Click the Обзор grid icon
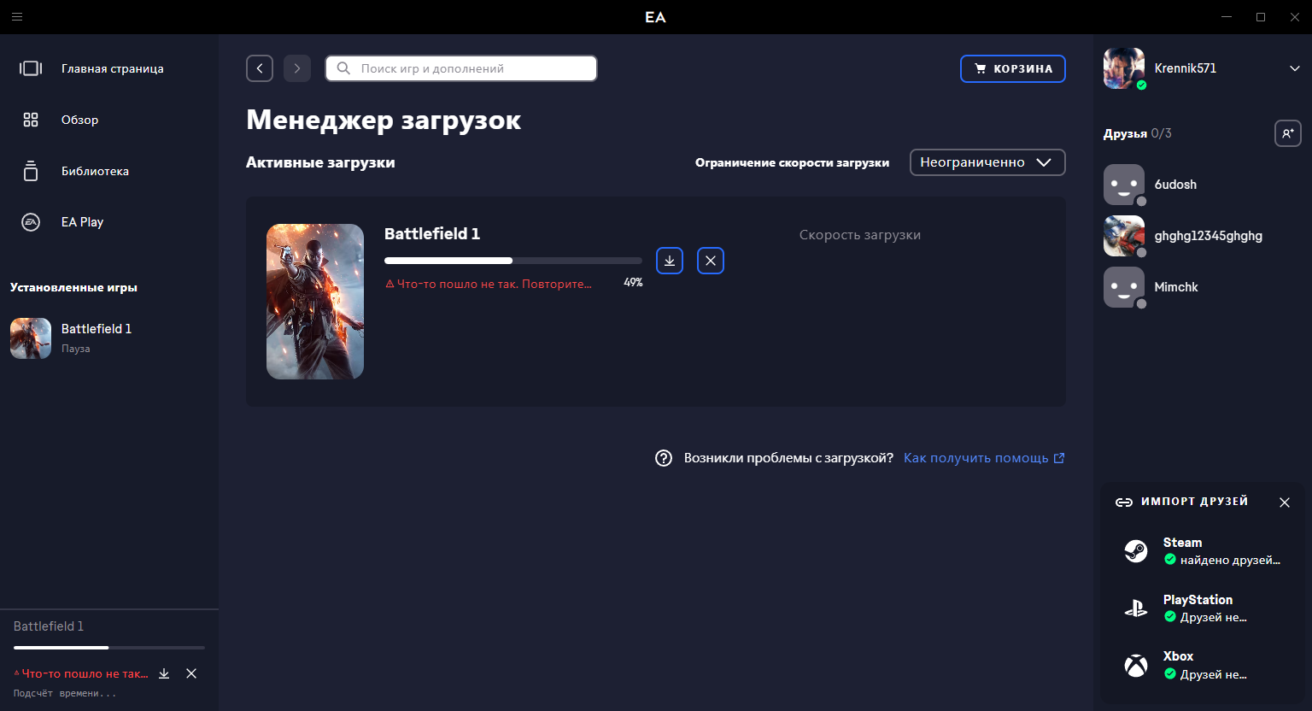Image resolution: width=1312 pixels, height=711 pixels. click(31, 120)
